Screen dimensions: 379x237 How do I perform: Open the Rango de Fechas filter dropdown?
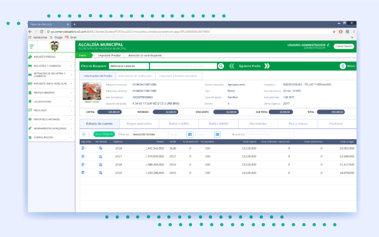[x=149, y=135]
